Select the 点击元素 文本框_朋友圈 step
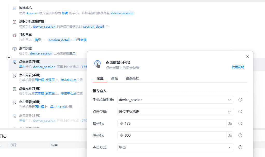The image size is (265, 157). point(47,91)
